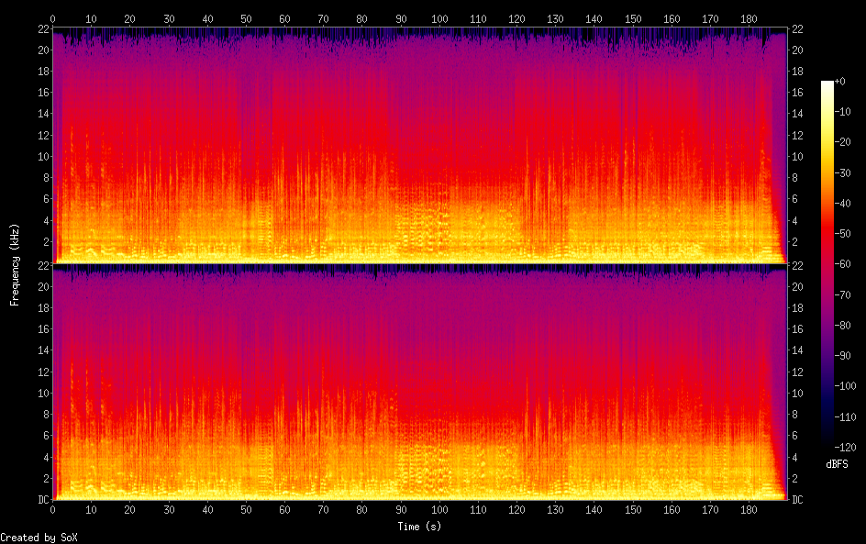Click the "+0" color scale label
The image size is (866, 544).
[839, 81]
